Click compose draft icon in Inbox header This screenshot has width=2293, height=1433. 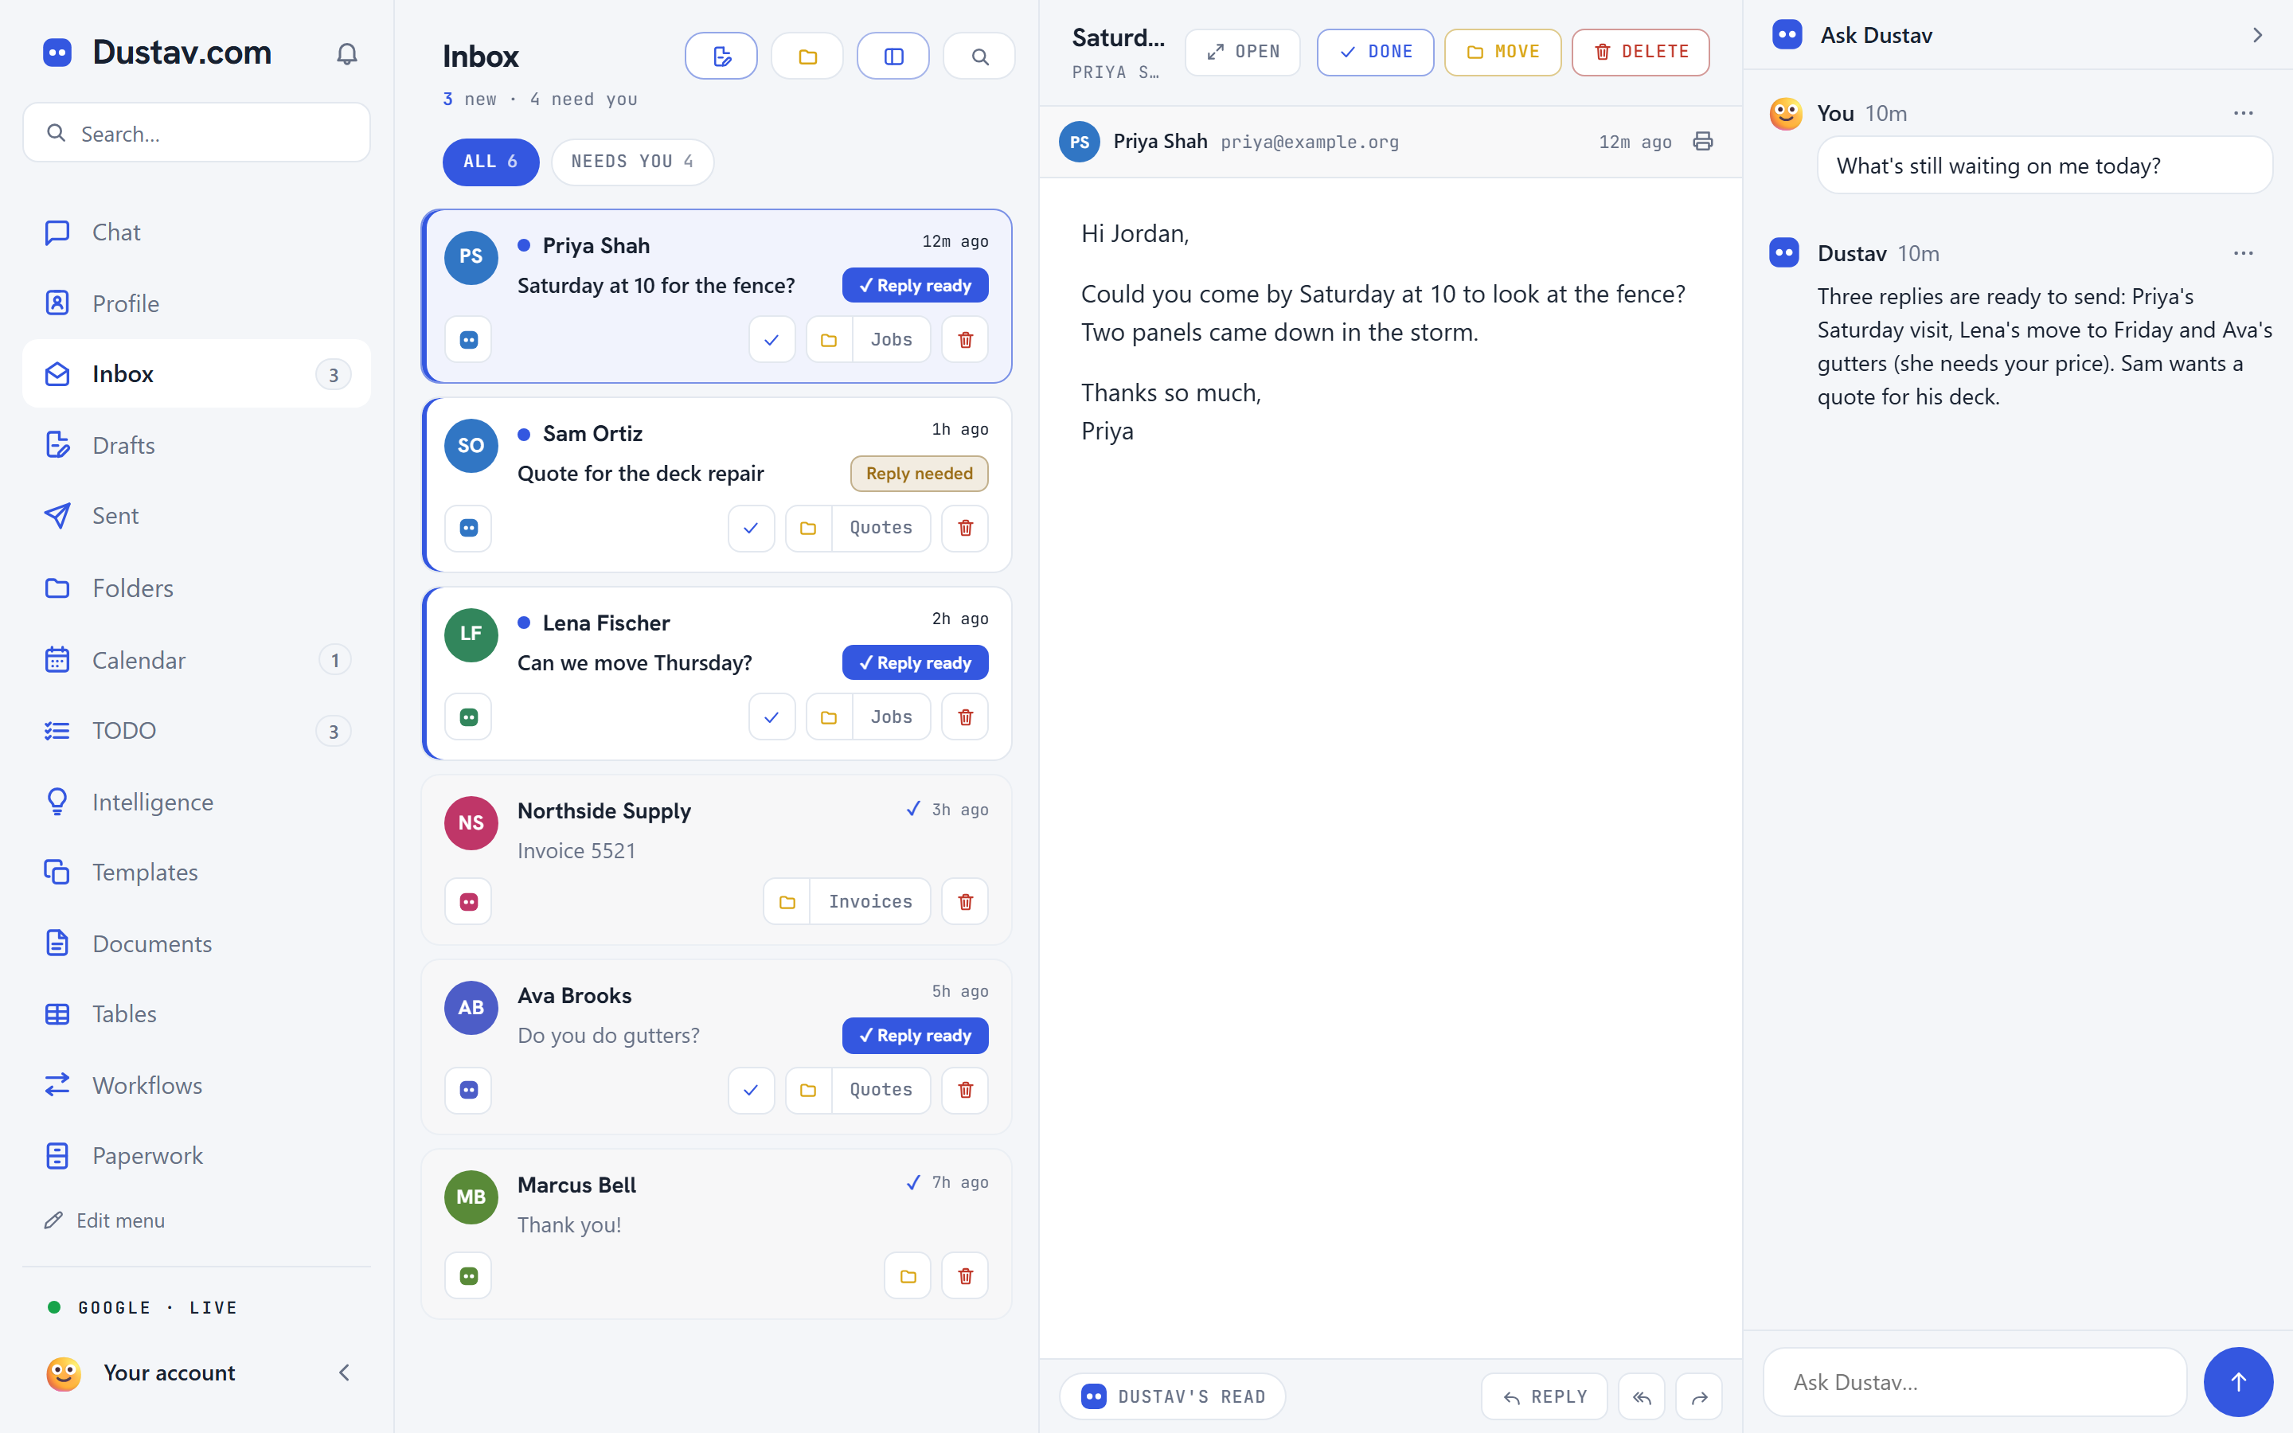pyautogui.click(x=721, y=56)
